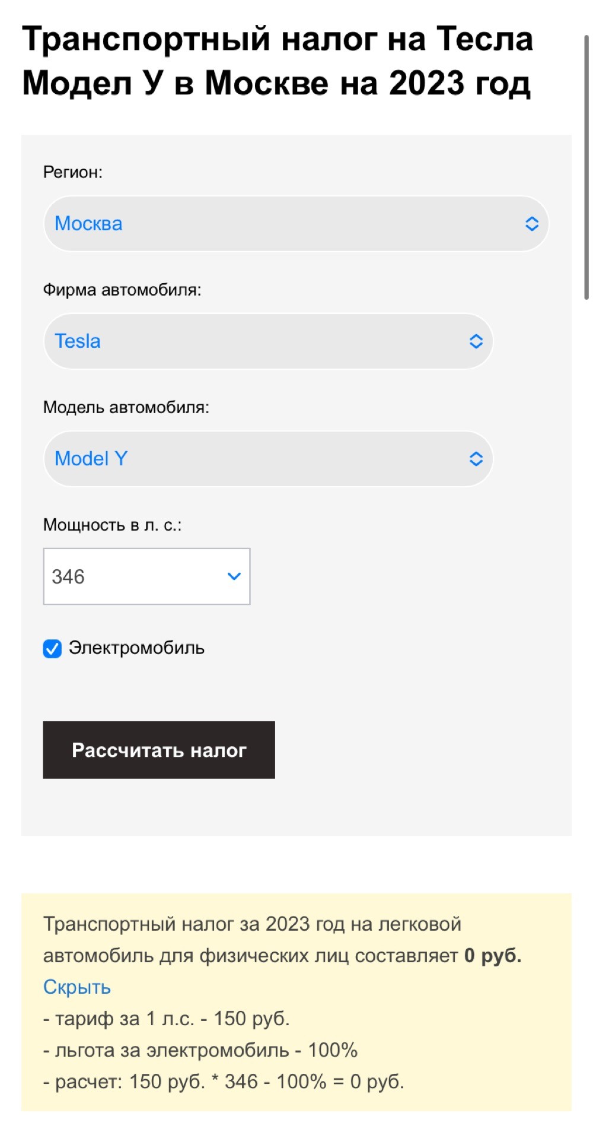Click the расчет calculation line
Screen dimensions: 593x1135
[224, 1082]
